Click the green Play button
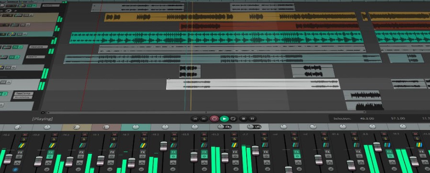 (224, 119)
